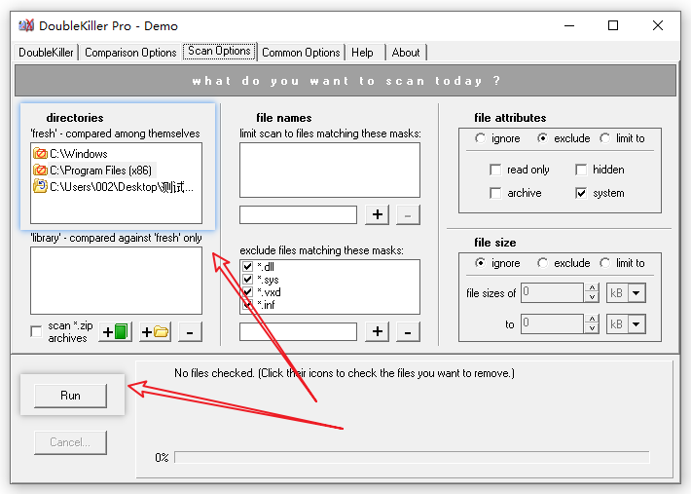This screenshot has width=691, height=494.
Task: Switch to Comparison Options tab
Action: point(130,53)
